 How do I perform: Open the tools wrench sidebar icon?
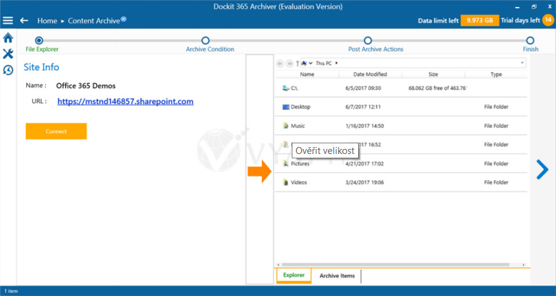[x=8, y=54]
